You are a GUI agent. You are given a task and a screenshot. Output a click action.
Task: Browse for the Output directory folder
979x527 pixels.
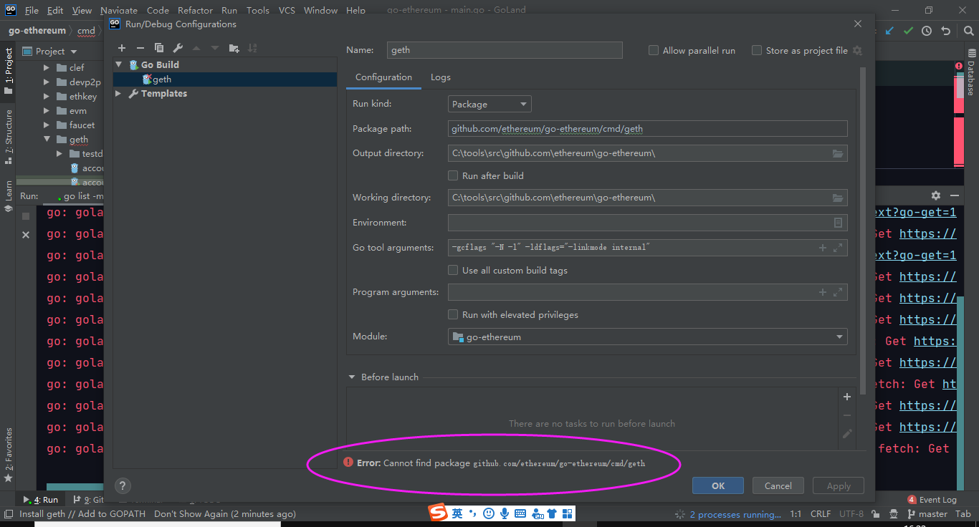[x=837, y=153]
